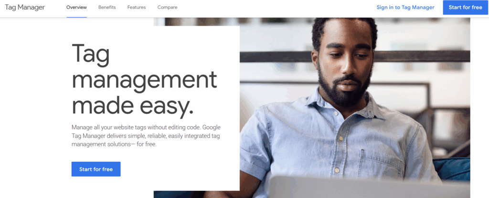
Task: Click Start for free in the header
Action: [x=465, y=8]
